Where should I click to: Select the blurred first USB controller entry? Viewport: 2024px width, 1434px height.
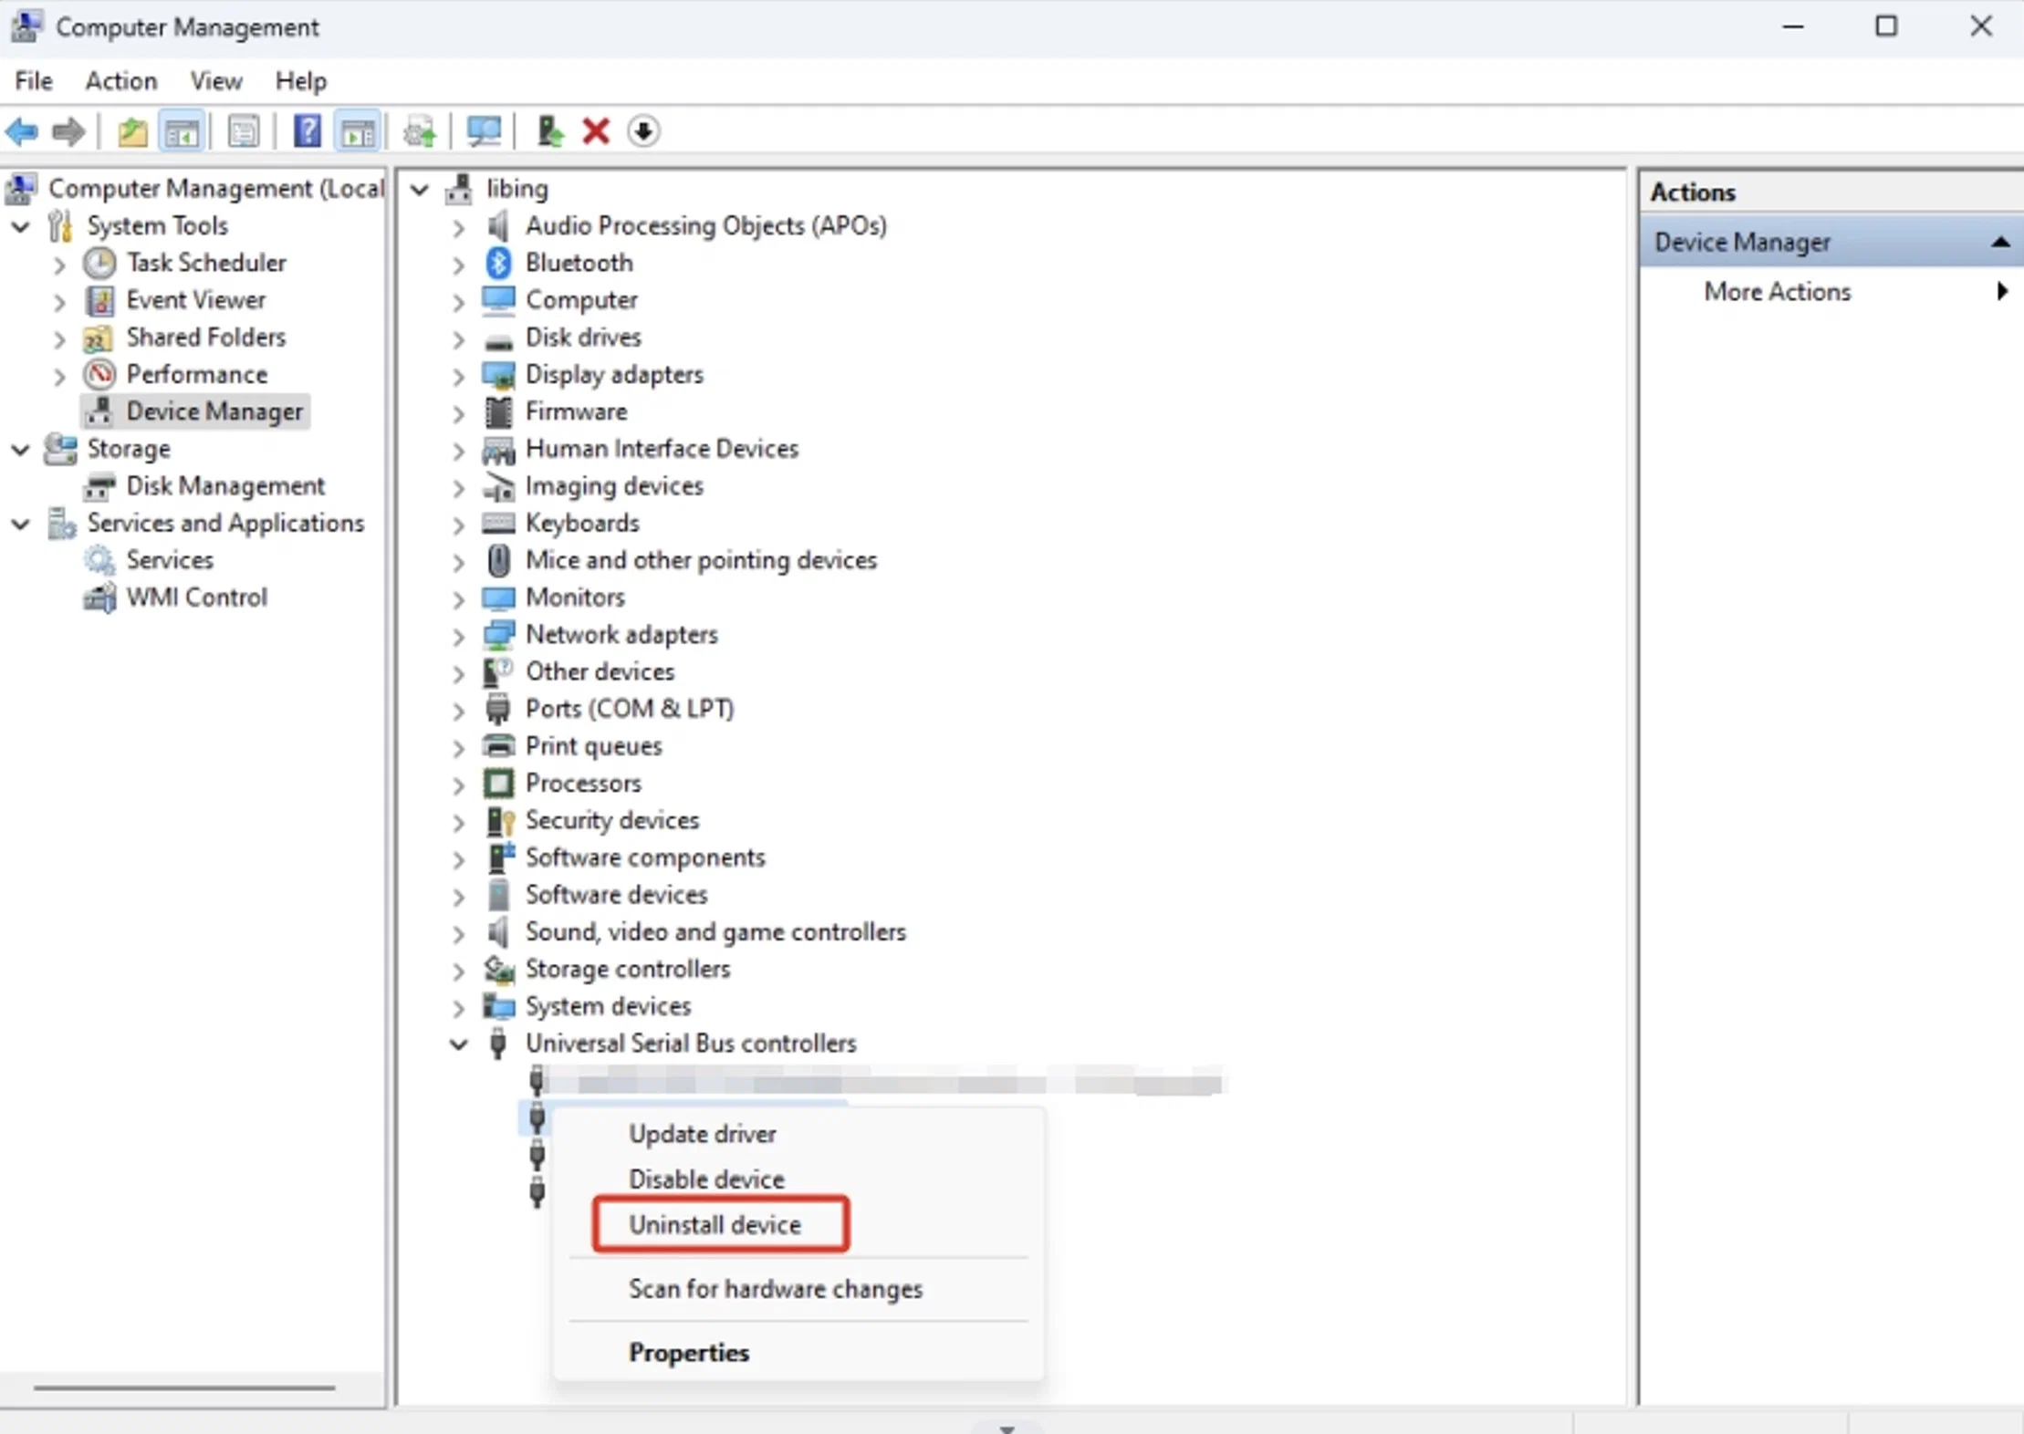tap(878, 1082)
